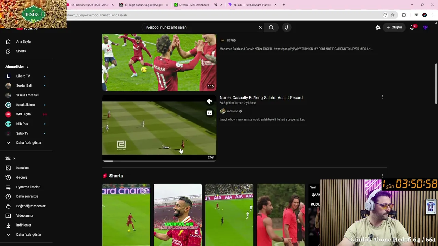Open the Ana Sayfa home icon

8,42
